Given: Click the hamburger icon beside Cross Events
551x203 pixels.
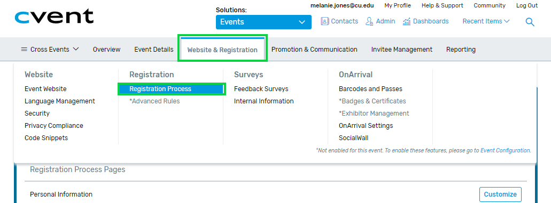Looking at the screenshot, I should point(24,50).
